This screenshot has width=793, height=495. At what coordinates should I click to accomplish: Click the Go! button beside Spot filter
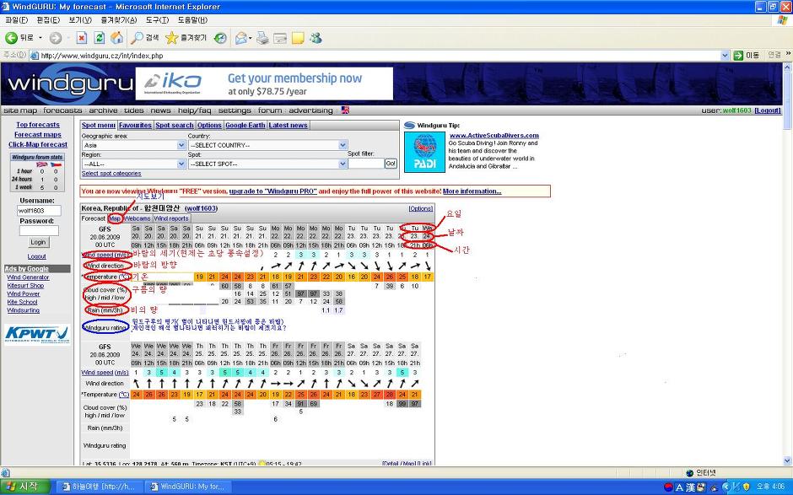click(391, 164)
